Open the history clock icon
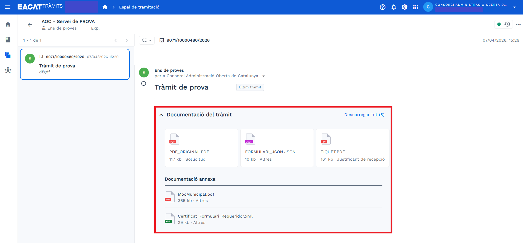The width and height of the screenshot is (523, 243). point(507,24)
